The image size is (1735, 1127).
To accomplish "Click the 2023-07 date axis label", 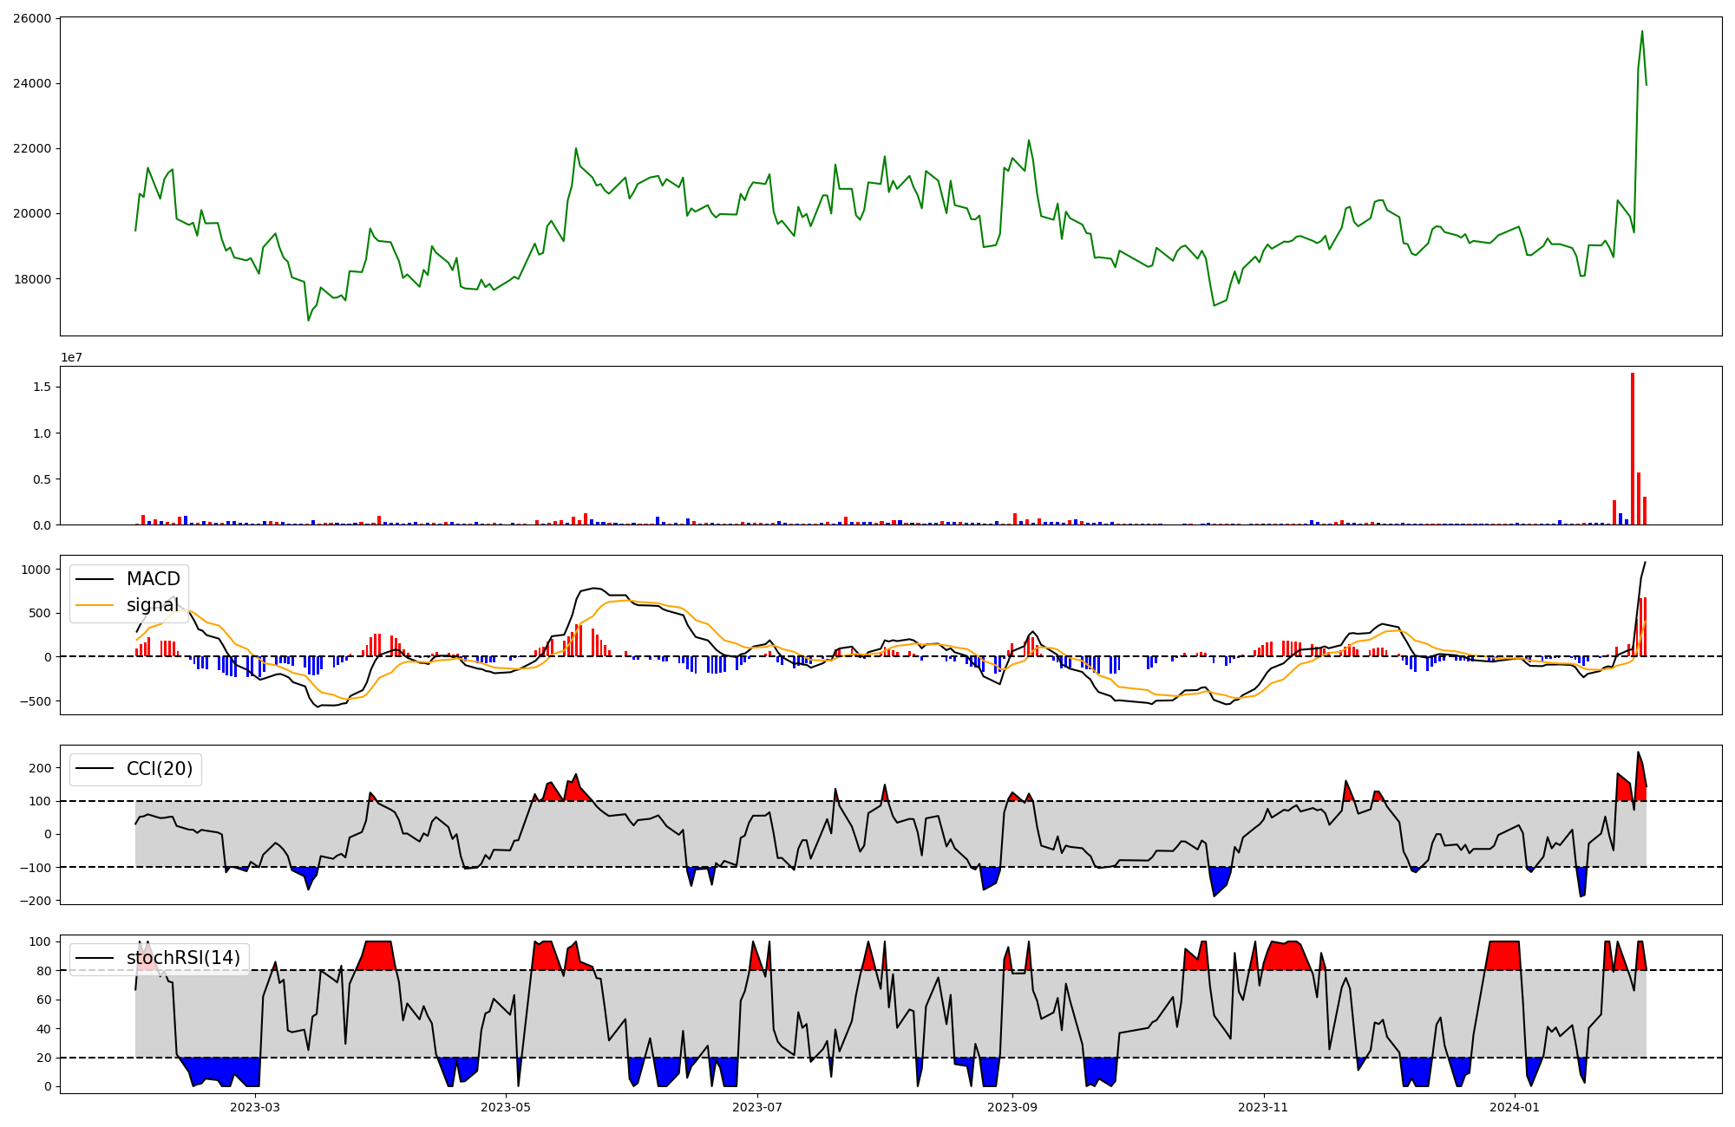I will tap(757, 1107).
